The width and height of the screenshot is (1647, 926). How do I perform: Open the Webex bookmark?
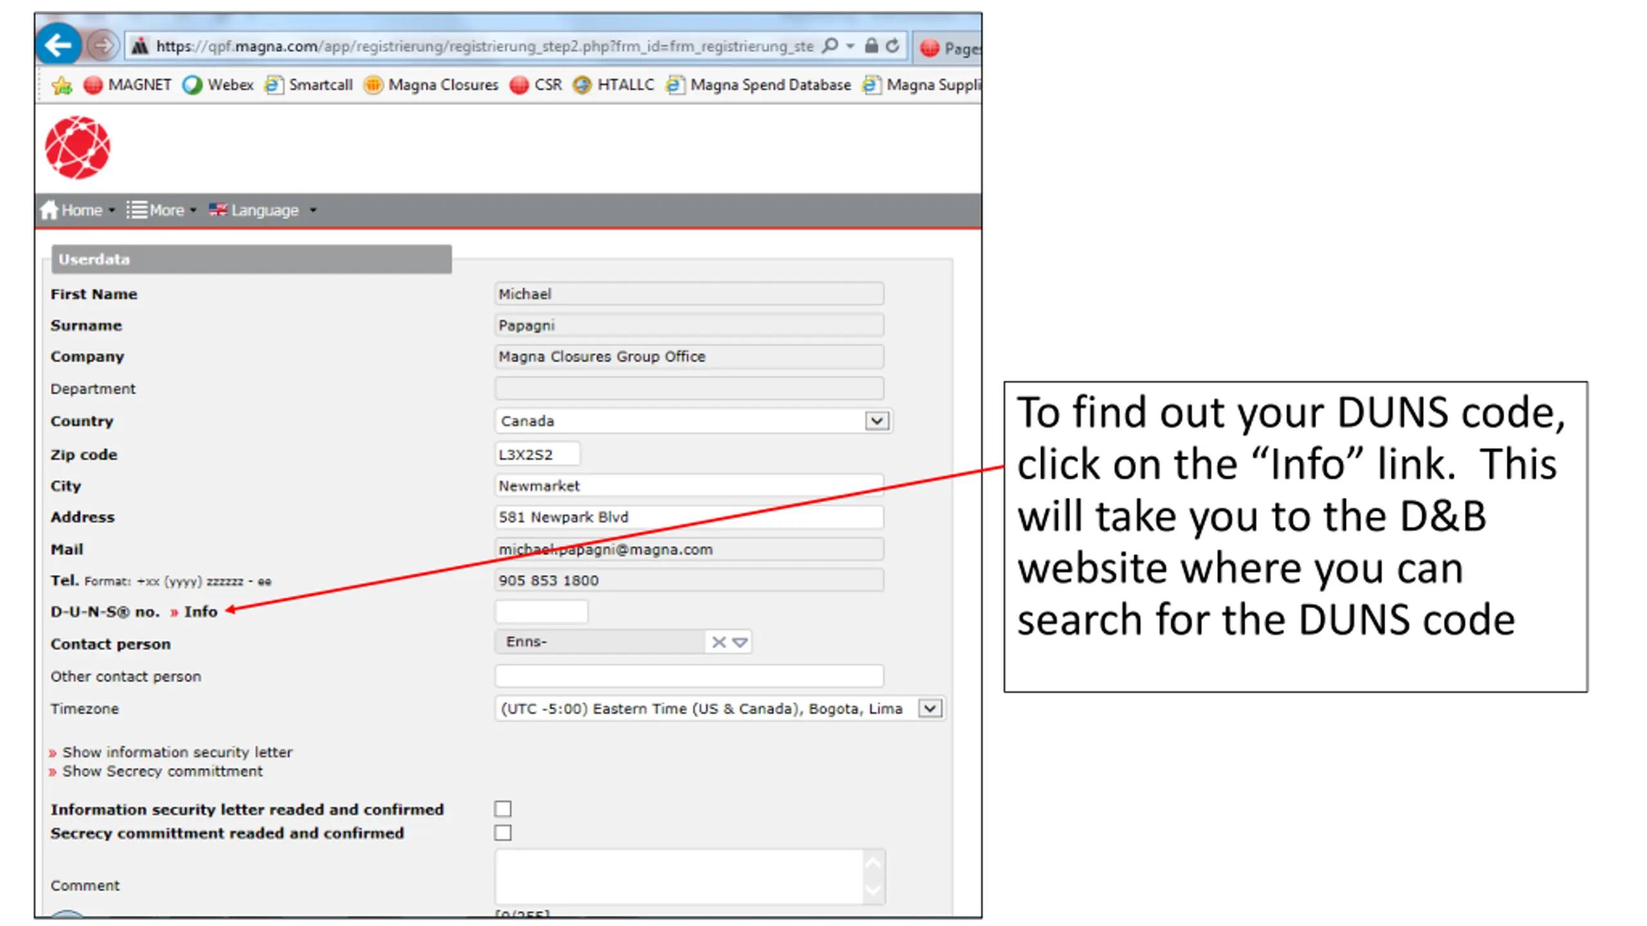coord(218,85)
